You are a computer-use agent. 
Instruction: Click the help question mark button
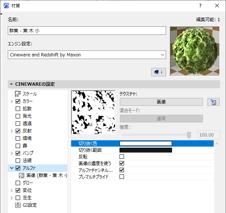click(x=200, y=6)
